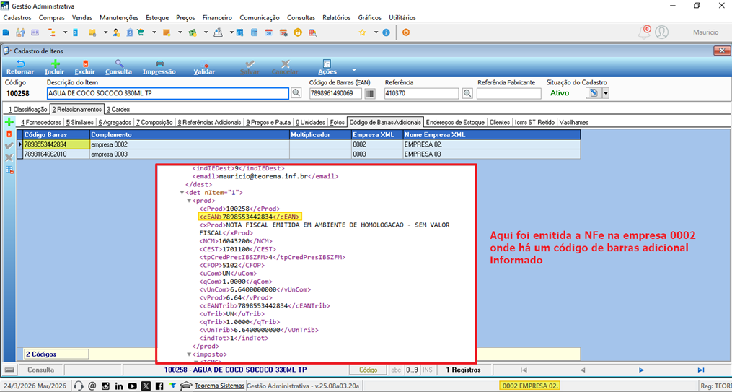732x392 pixels.
Task: Click the Referência Fabricante input field
Action: tap(508, 93)
